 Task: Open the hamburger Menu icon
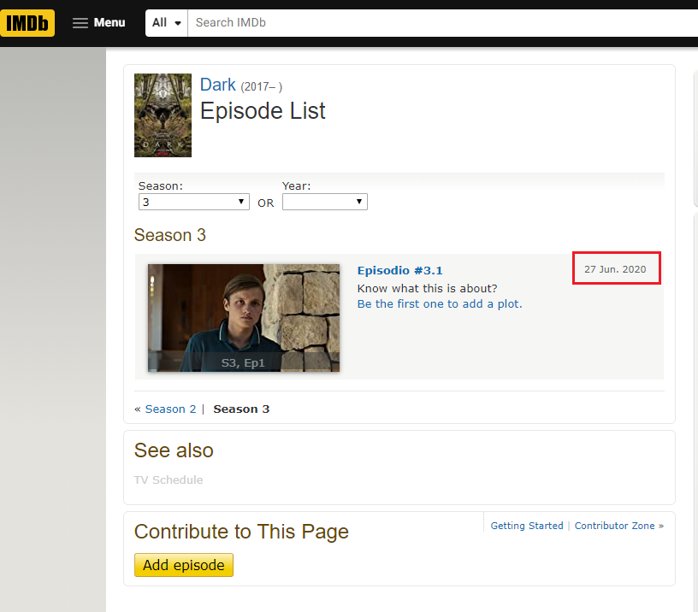80,23
